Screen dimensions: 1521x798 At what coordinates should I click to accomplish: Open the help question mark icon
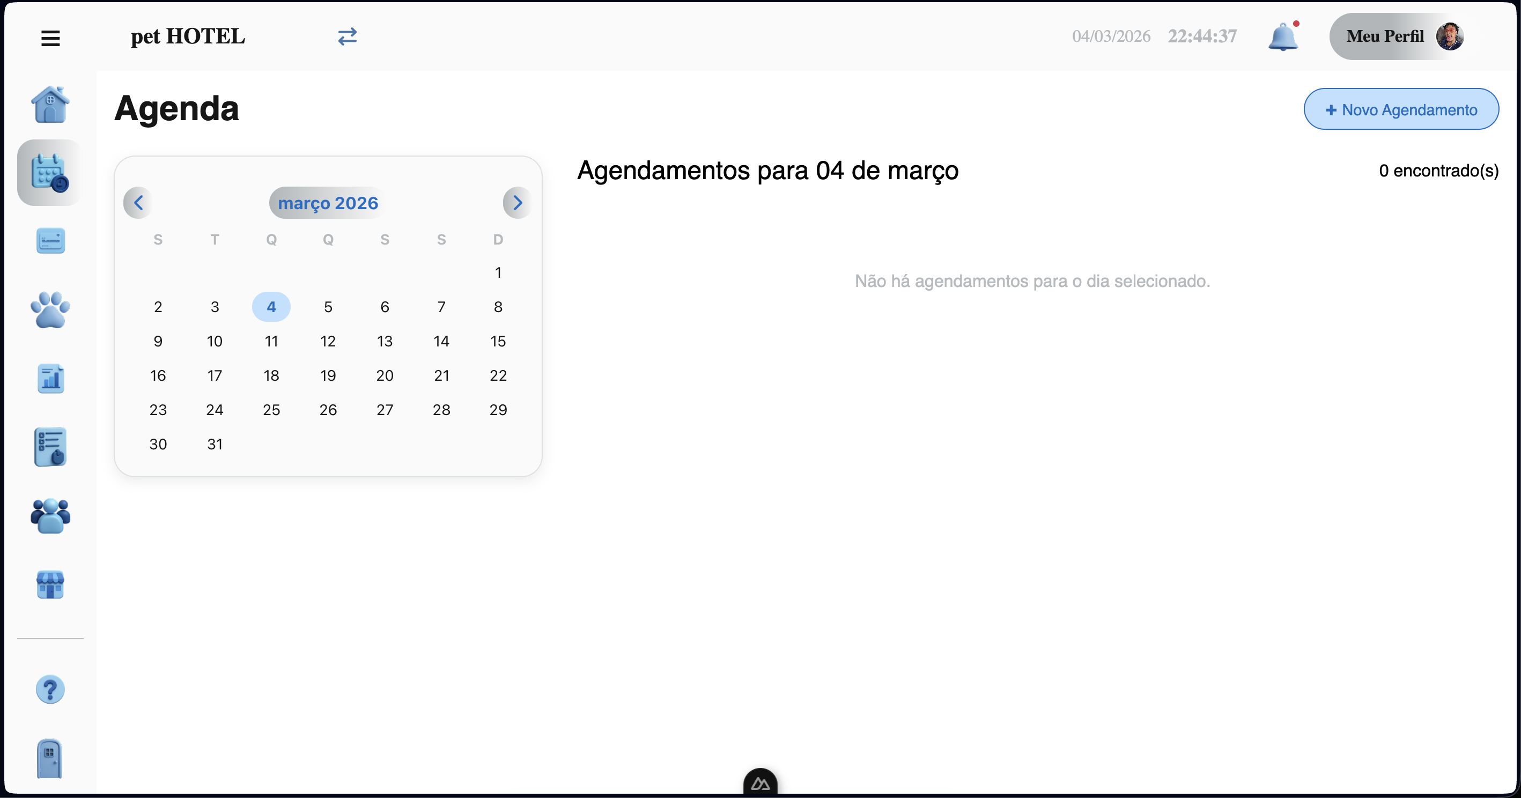coord(50,689)
